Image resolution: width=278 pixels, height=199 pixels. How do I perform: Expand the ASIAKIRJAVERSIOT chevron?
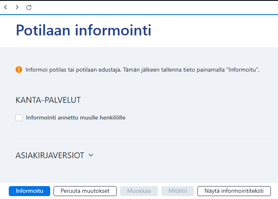pos(91,155)
